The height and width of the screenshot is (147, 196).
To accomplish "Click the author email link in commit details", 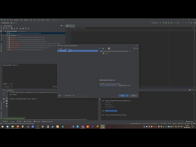I will coord(108,86).
